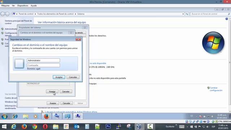
Task: Click the WORKGROUP text field
Action: [48, 84]
